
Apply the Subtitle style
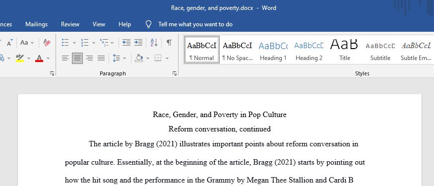[x=380, y=50]
